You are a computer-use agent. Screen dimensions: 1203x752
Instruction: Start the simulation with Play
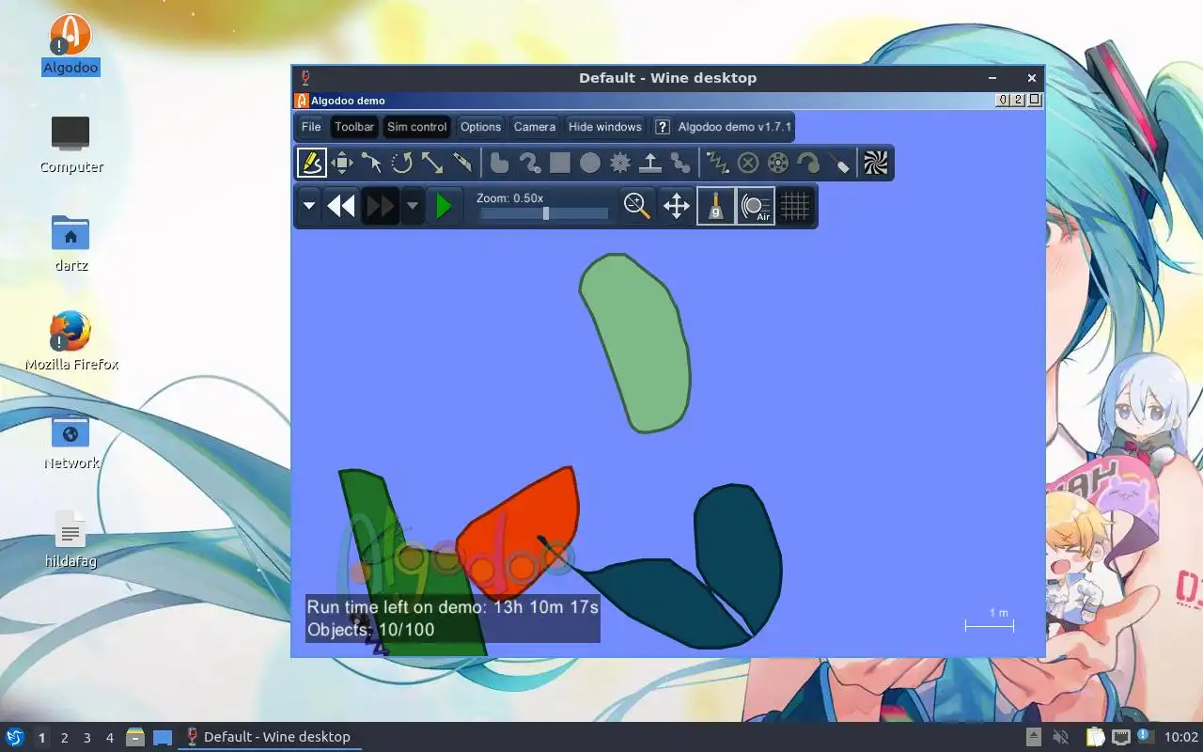pos(444,206)
